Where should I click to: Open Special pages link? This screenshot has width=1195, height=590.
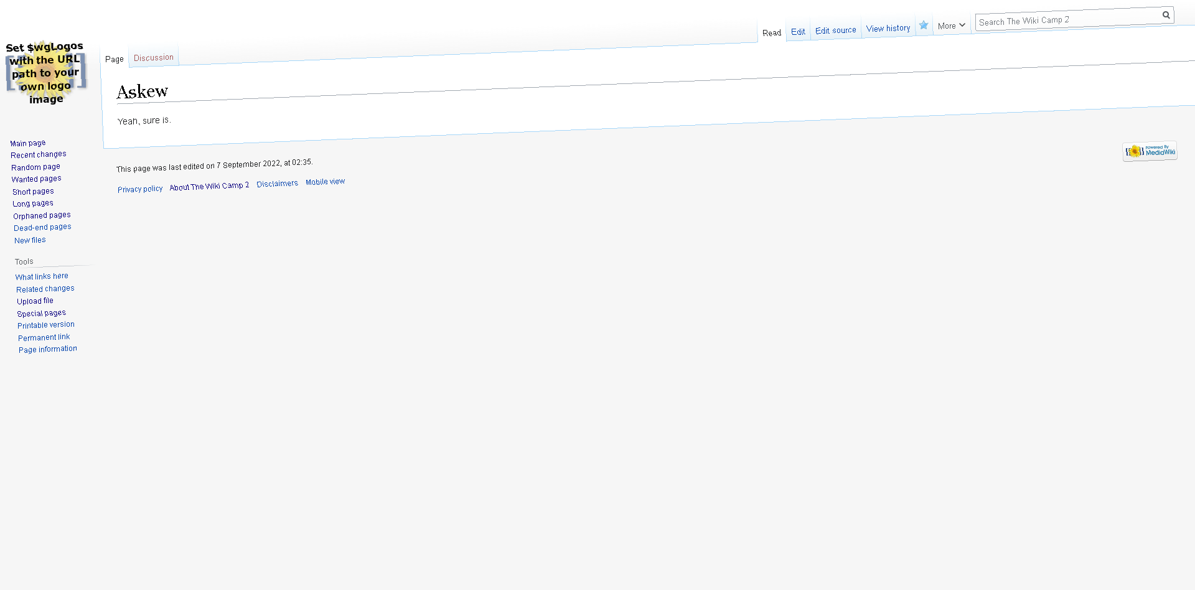point(42,314)
